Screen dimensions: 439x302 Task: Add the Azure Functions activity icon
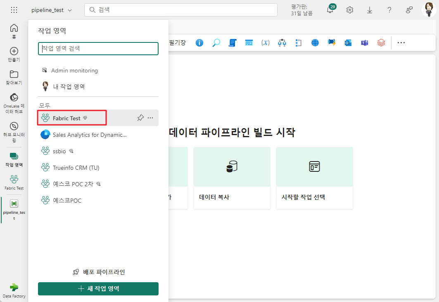[x=332, y=43]
